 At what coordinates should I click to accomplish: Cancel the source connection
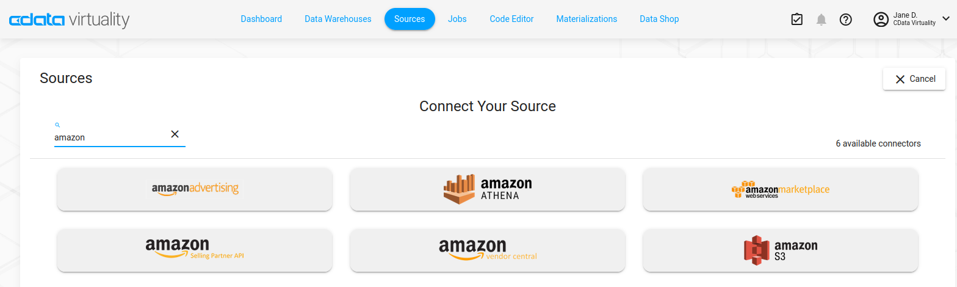coord(914,79)
